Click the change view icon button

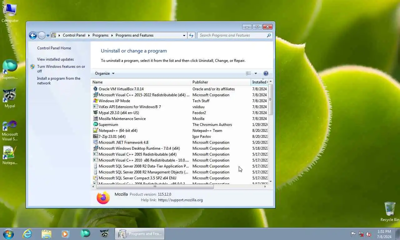click(248, 73)
